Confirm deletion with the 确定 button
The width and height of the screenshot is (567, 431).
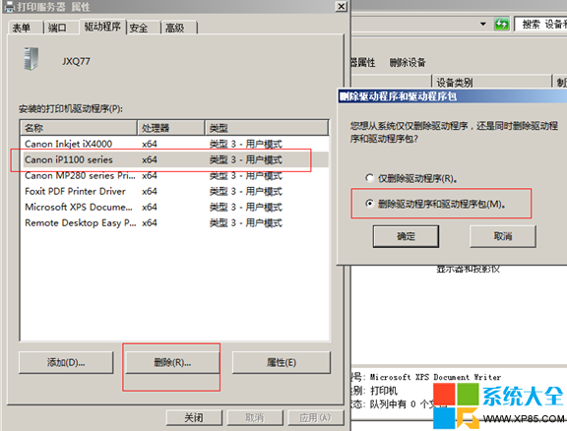pos(406,236)
